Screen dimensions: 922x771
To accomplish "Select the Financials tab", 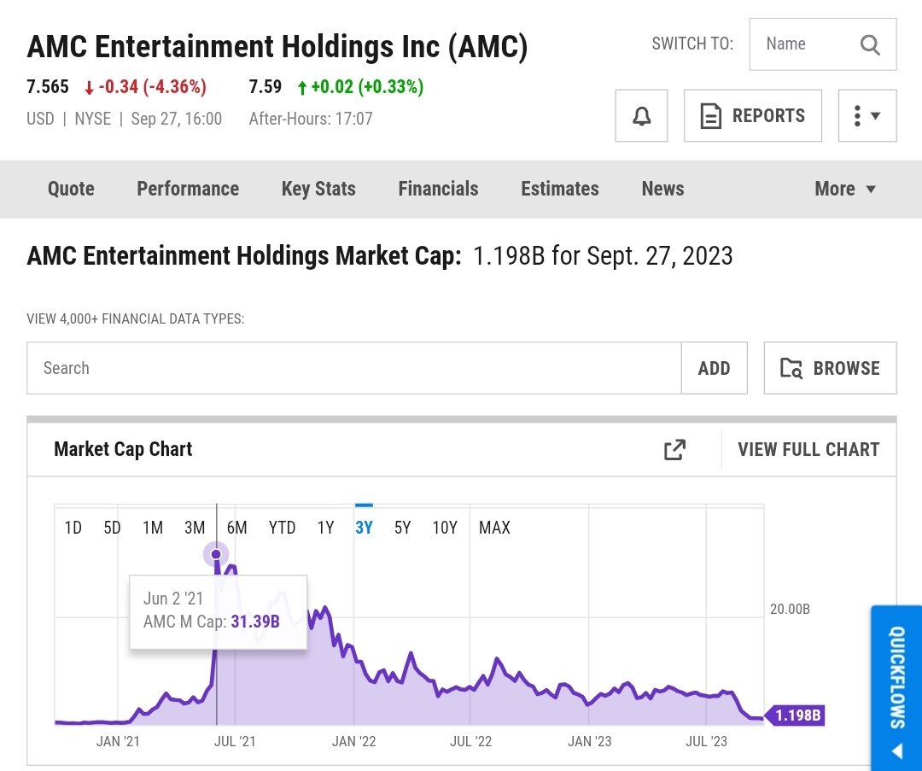I will point(438,189).
